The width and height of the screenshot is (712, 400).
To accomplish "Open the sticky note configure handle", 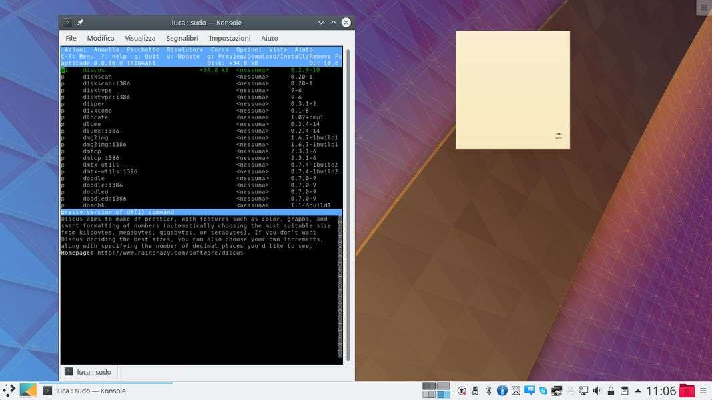I will 559,136.
